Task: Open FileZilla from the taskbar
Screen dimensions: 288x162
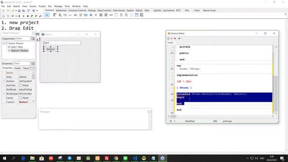Action: (107, 158)
